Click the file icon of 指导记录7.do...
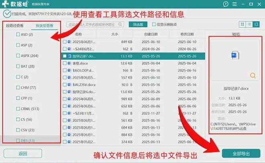The width and height of the screenshot is (265, 163). tap(69, 56)
